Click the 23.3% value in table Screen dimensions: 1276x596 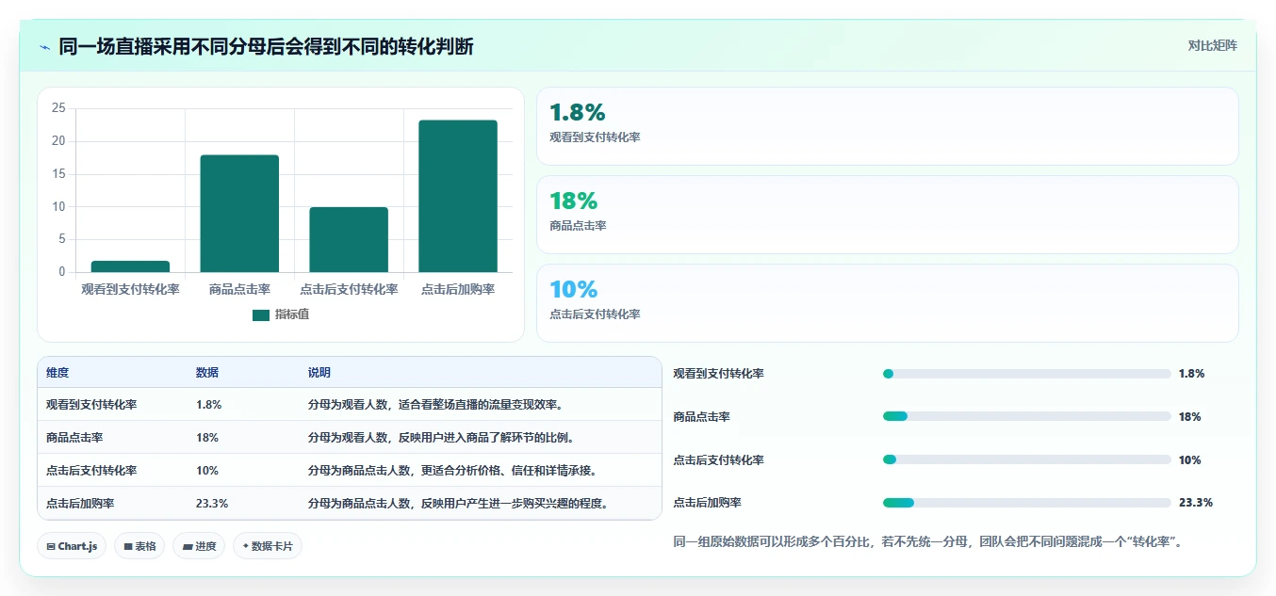tap(212, 504)
